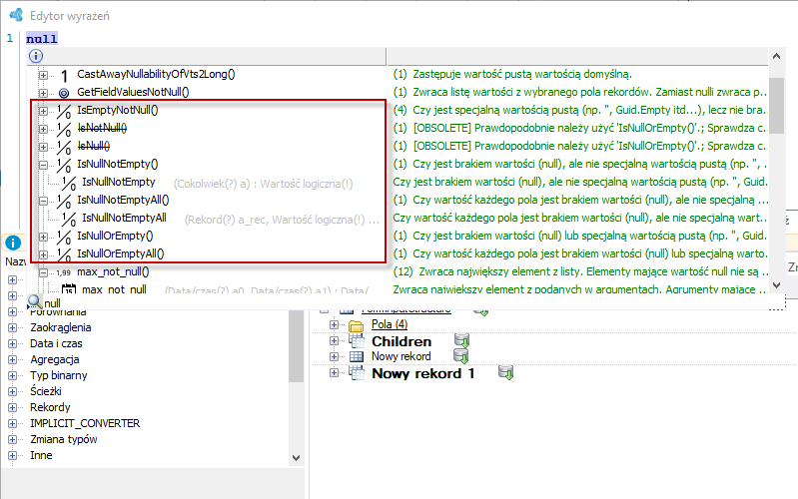Select the IsNullOrEmpty() function entry
The image size is (798, 499).
115,236
